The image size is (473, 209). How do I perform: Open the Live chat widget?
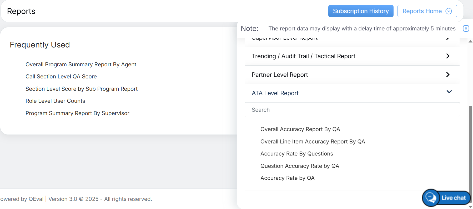point(446,198)
